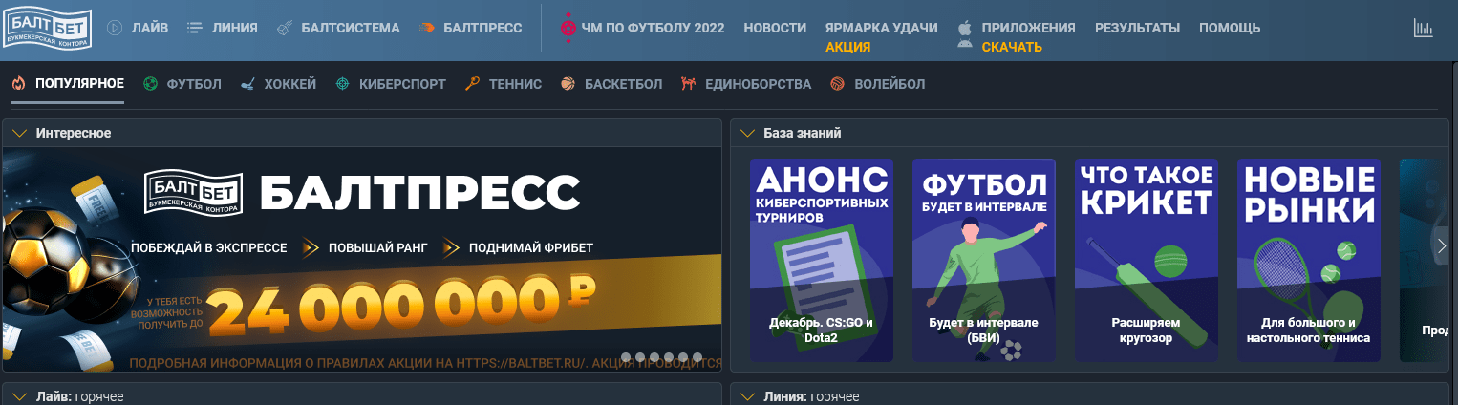Collapse the Интересное panel chevron
This screenshot has height=405, width=1458.
coord(19,133)
